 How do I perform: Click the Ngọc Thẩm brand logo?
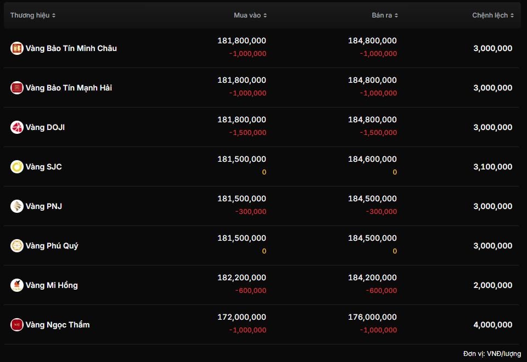tap(17, 325)
